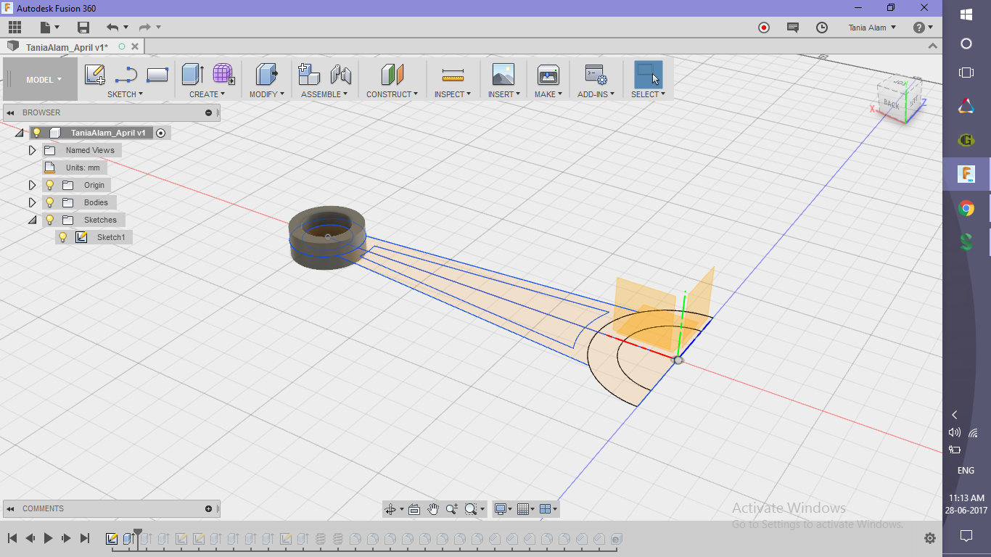
Task: Select the Line sketch tool
Action: point(126,75)
